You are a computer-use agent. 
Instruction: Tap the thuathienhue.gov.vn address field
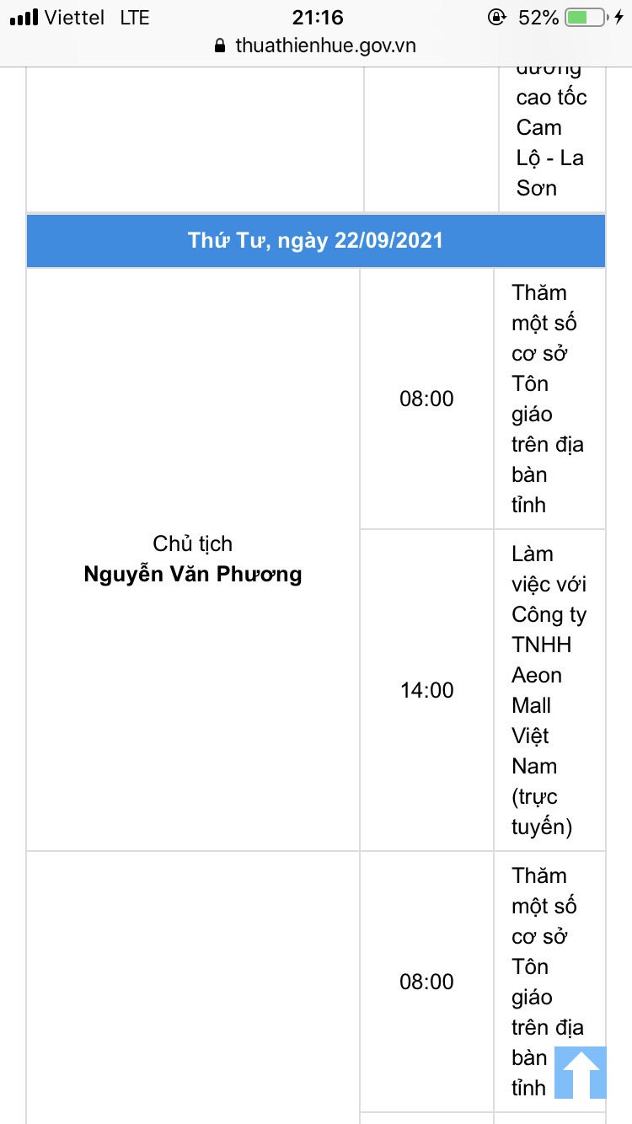[325, 46]
